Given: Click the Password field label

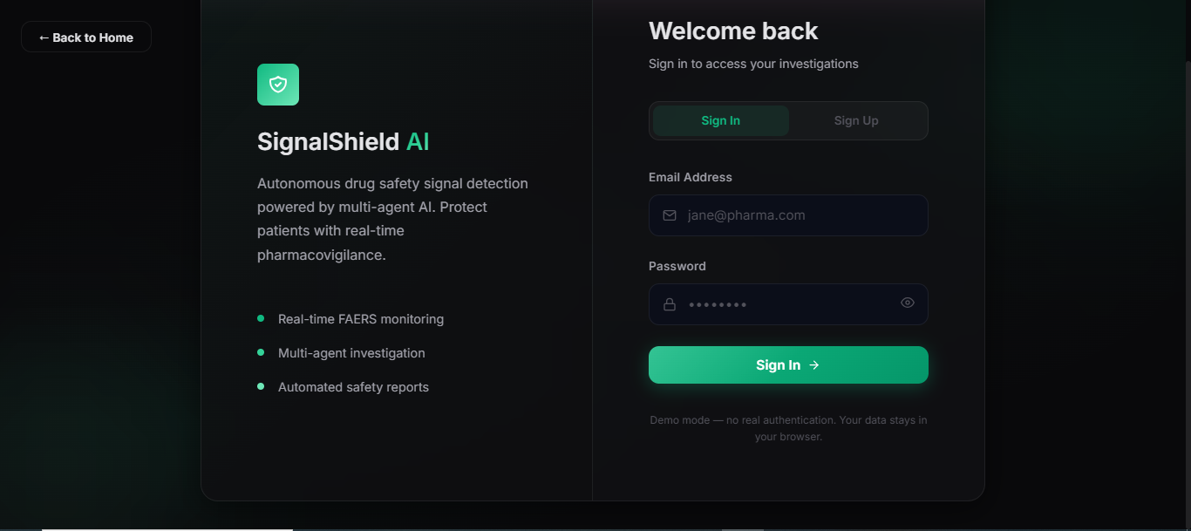Looking at the screenshot, I should tap(677, 266).
